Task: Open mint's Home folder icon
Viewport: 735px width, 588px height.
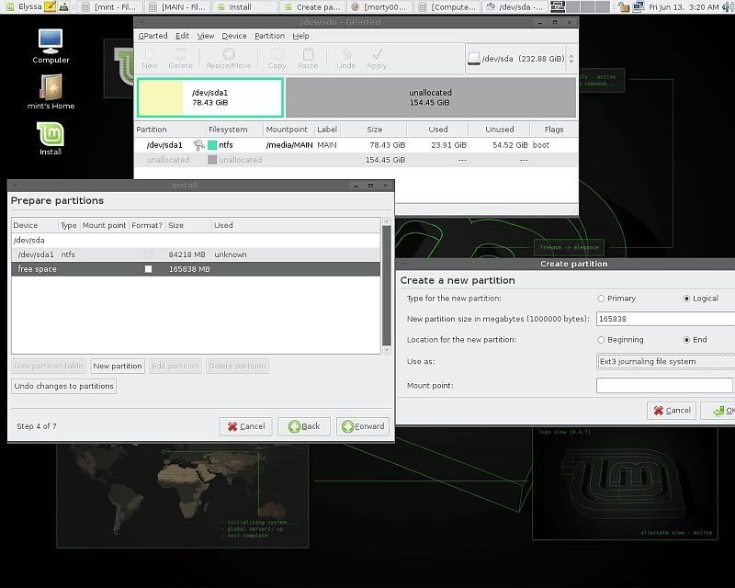Action: (51, 92)
